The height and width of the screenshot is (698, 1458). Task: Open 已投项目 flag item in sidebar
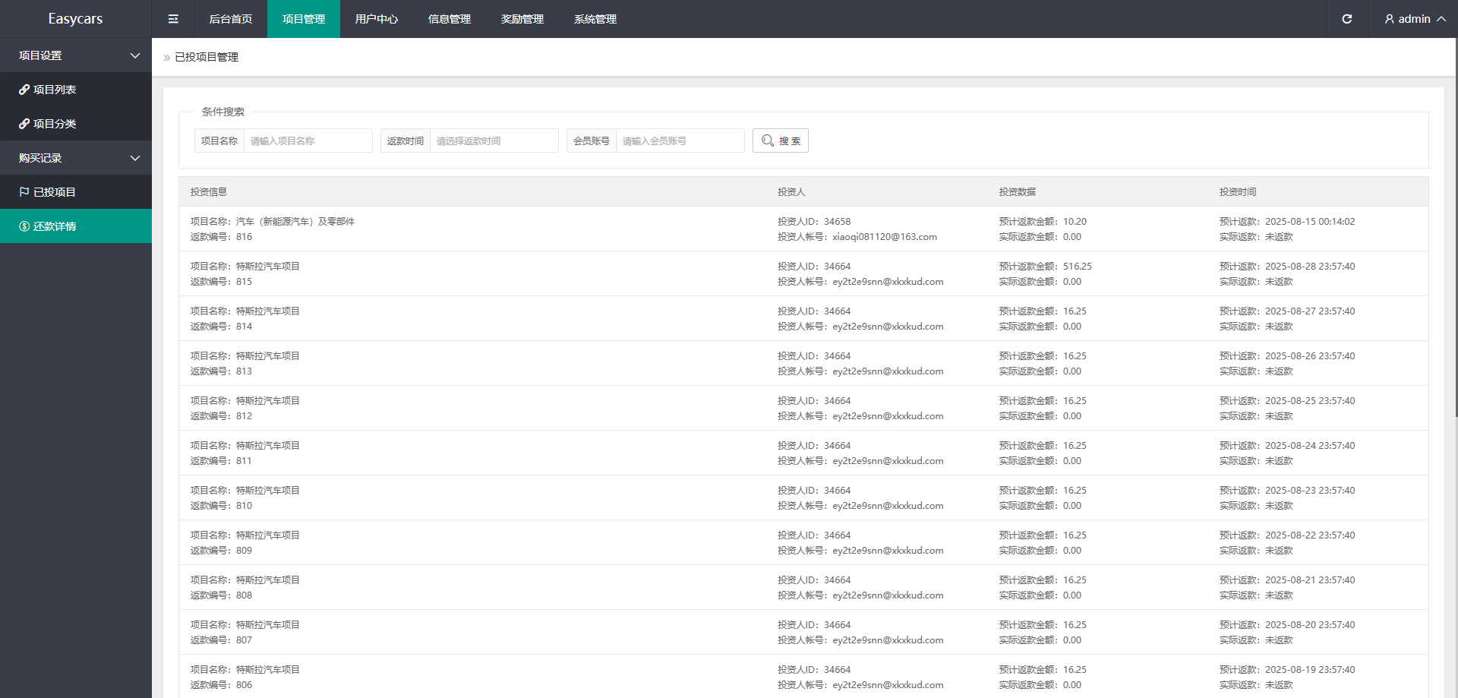(24, 192)
